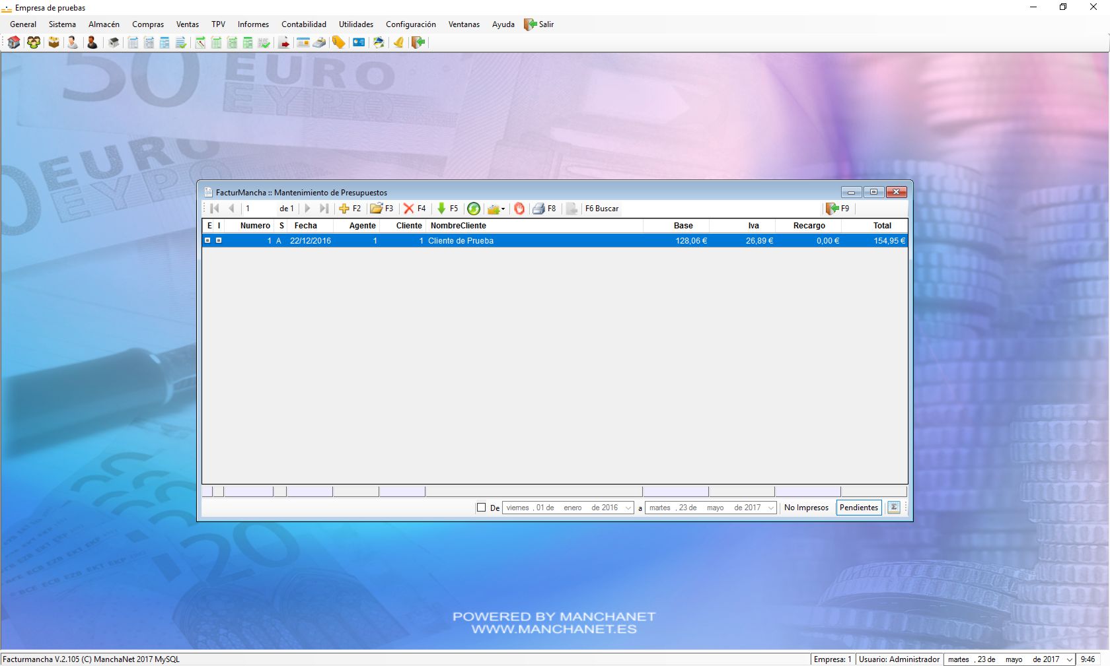Viewport: 1110px width, 666px height.
Task: Click the printer F8 icon
Action: point(539,209)
